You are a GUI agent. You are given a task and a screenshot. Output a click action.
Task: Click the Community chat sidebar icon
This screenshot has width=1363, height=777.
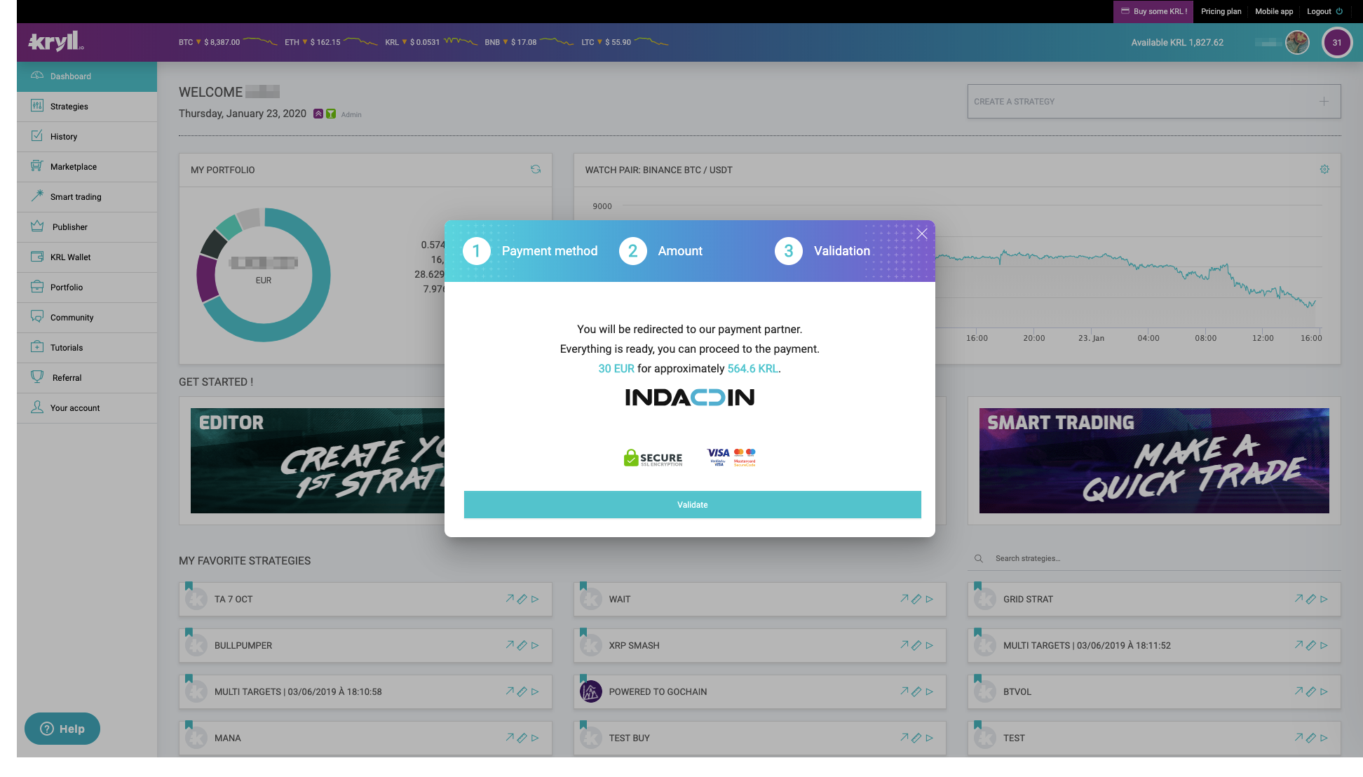coord(37,317)
